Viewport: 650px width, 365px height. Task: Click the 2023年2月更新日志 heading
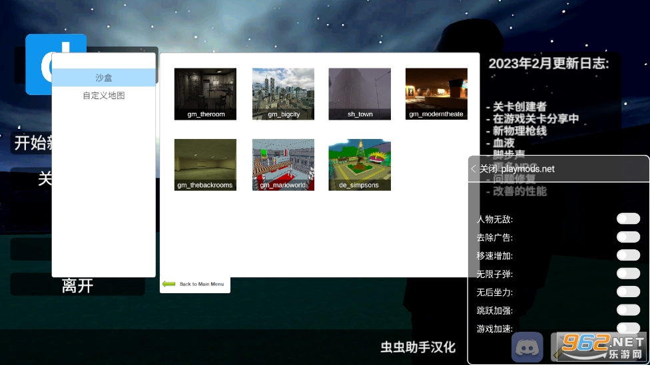point(549,63)
